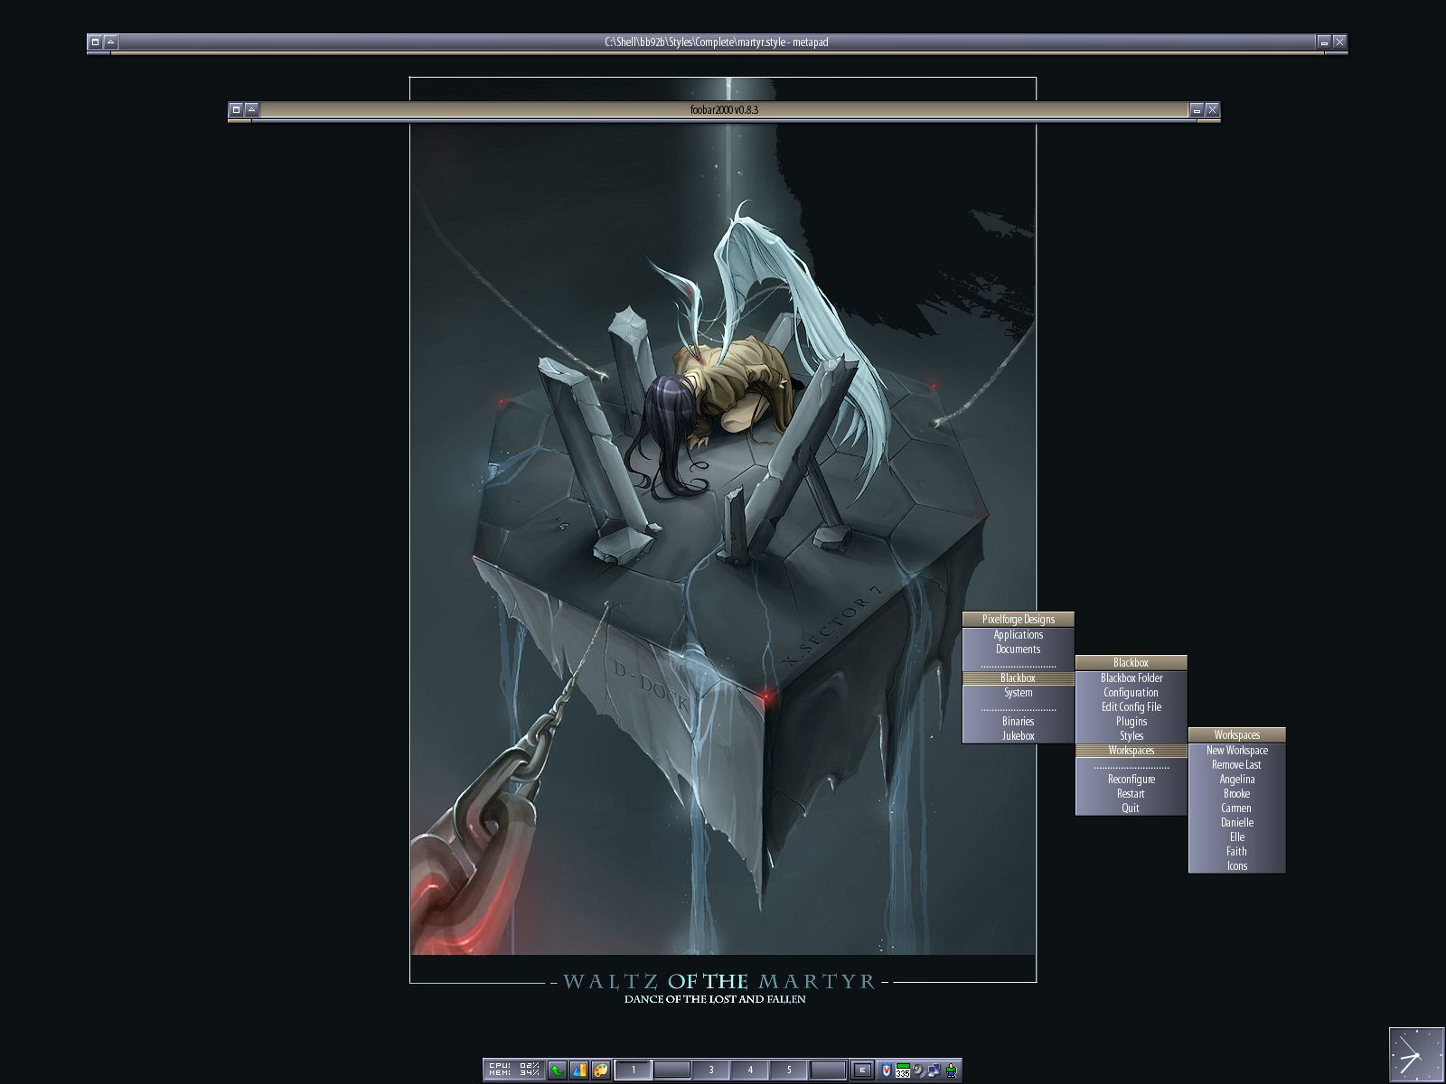Select the highlighted Blackbox entry in Pixelforge Designs menu
The image size is (1446, 1084).
pyautogui.click(x=1018, y=678)
